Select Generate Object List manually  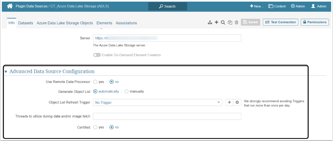click(x=126, y=91)
